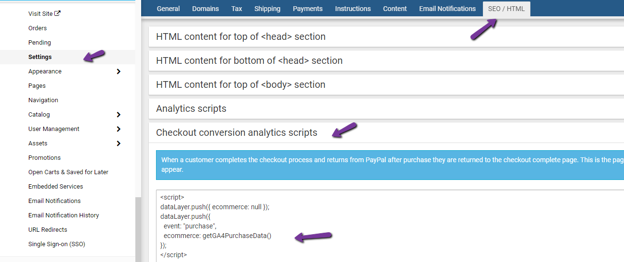Viewport: 624px width, 262px height.
Task: Go to the Payments tab
Action: pyautogui.click(x=308, y=9)
